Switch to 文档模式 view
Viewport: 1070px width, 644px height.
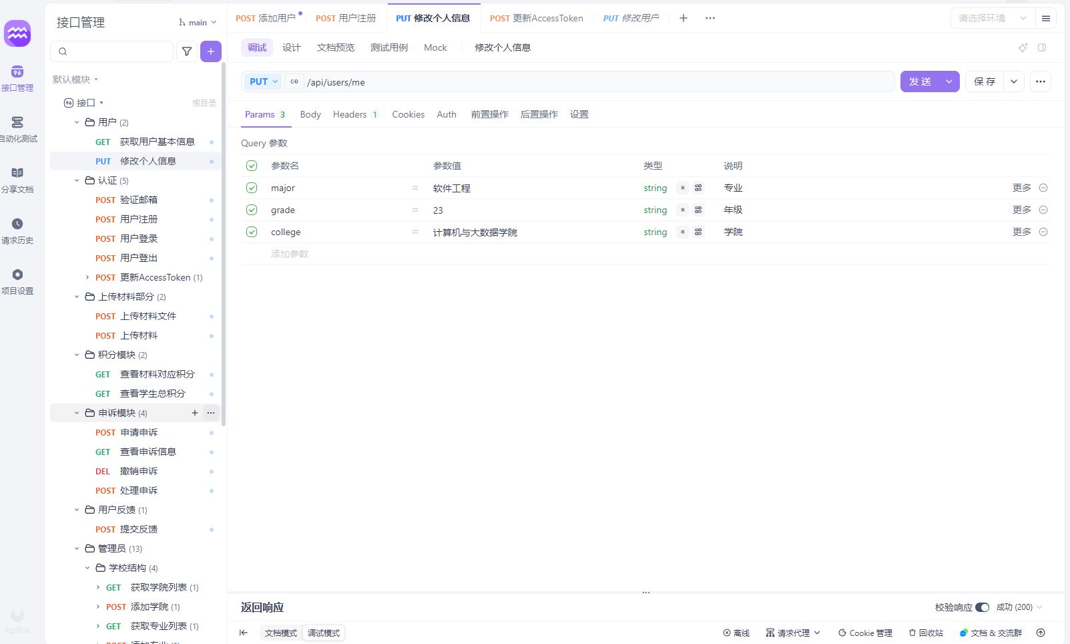[x=281, y=633]
